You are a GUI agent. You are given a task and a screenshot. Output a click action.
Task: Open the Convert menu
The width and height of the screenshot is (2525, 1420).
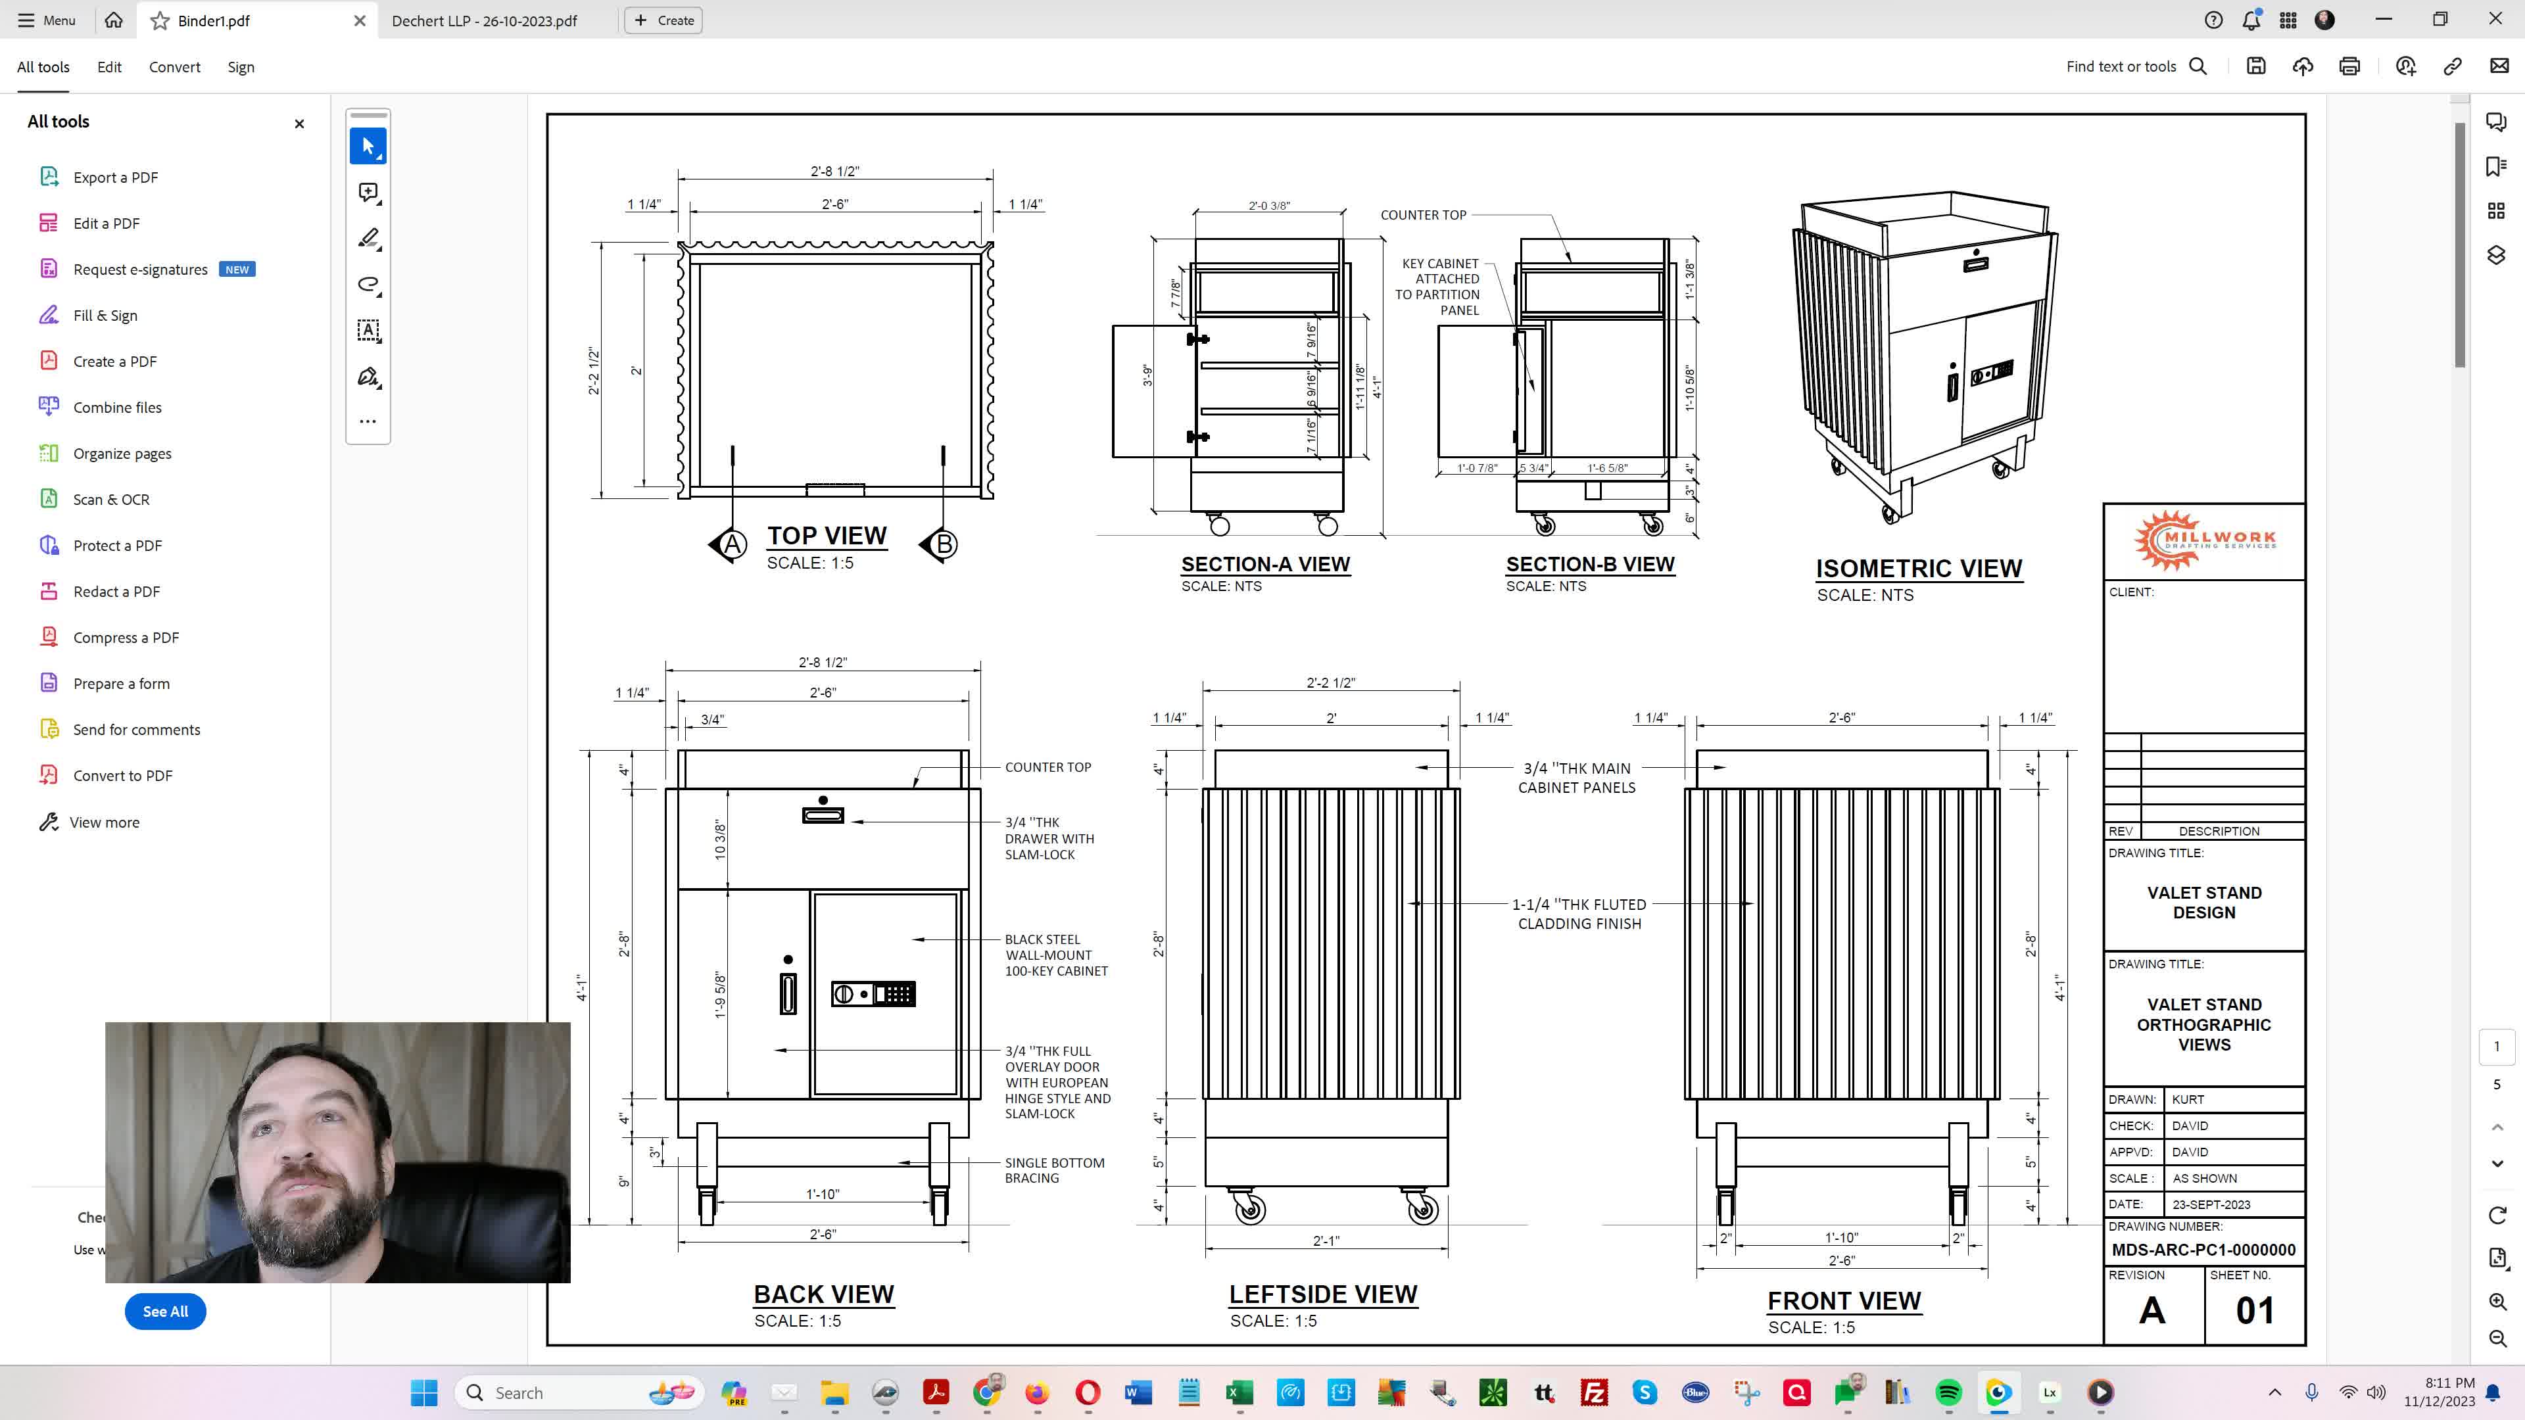click(174, 66)
